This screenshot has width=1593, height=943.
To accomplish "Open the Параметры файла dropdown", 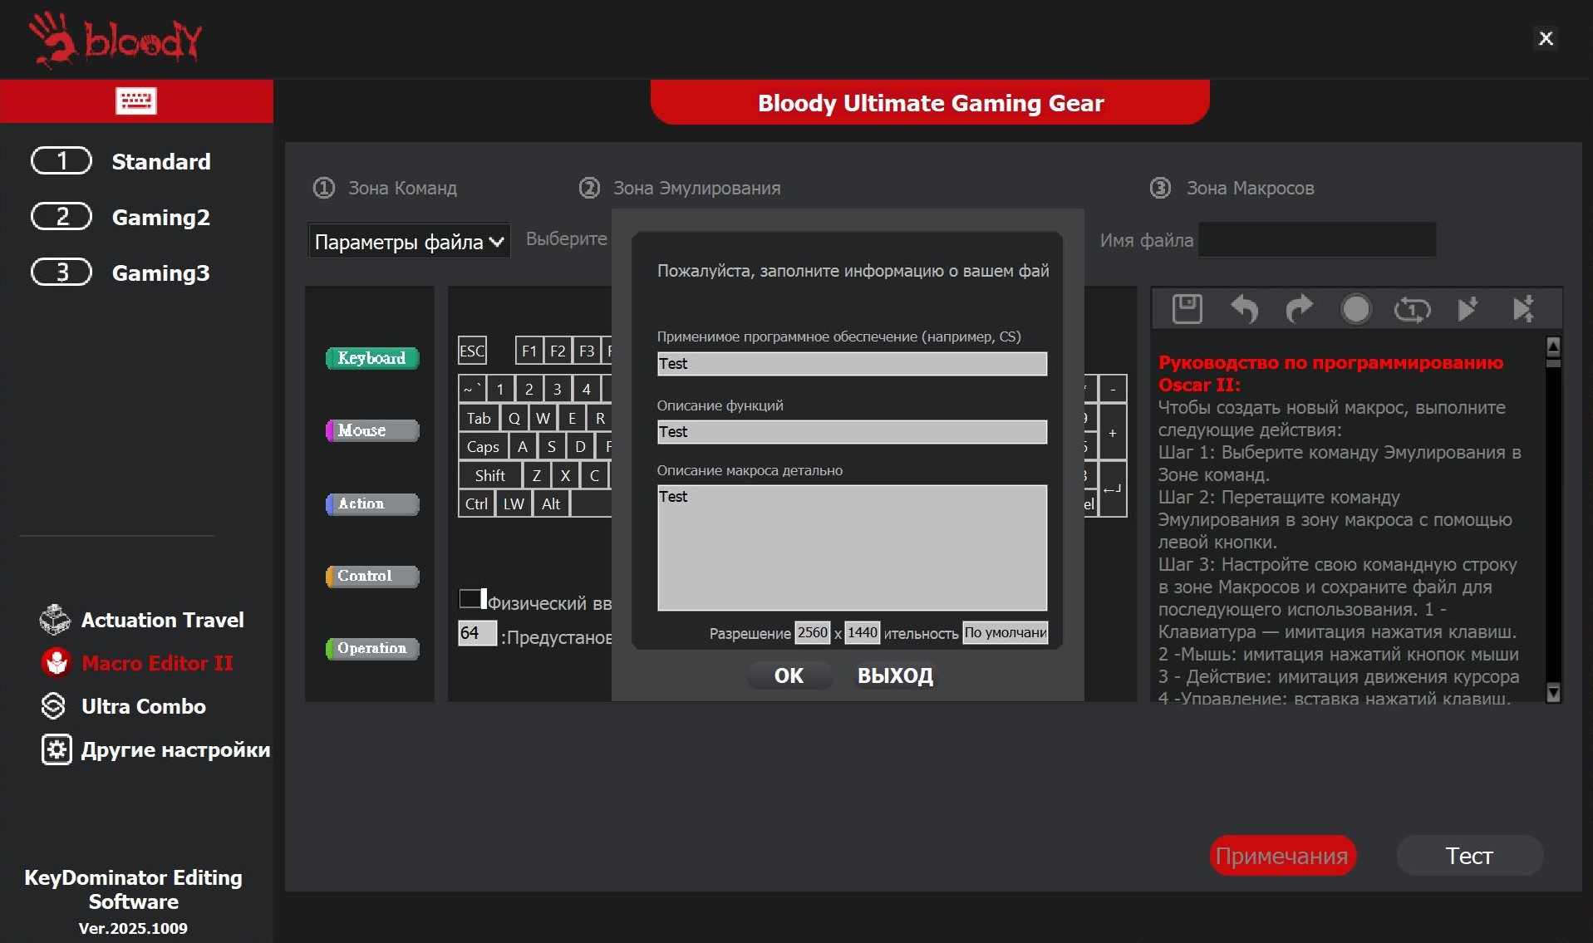I will pyautogui.click(x=409, y=242).
